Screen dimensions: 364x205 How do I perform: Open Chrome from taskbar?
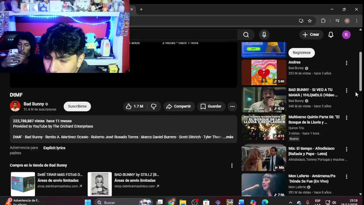coord(171,202)
